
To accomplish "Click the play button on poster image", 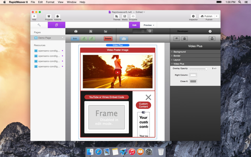I will (118, 72).
